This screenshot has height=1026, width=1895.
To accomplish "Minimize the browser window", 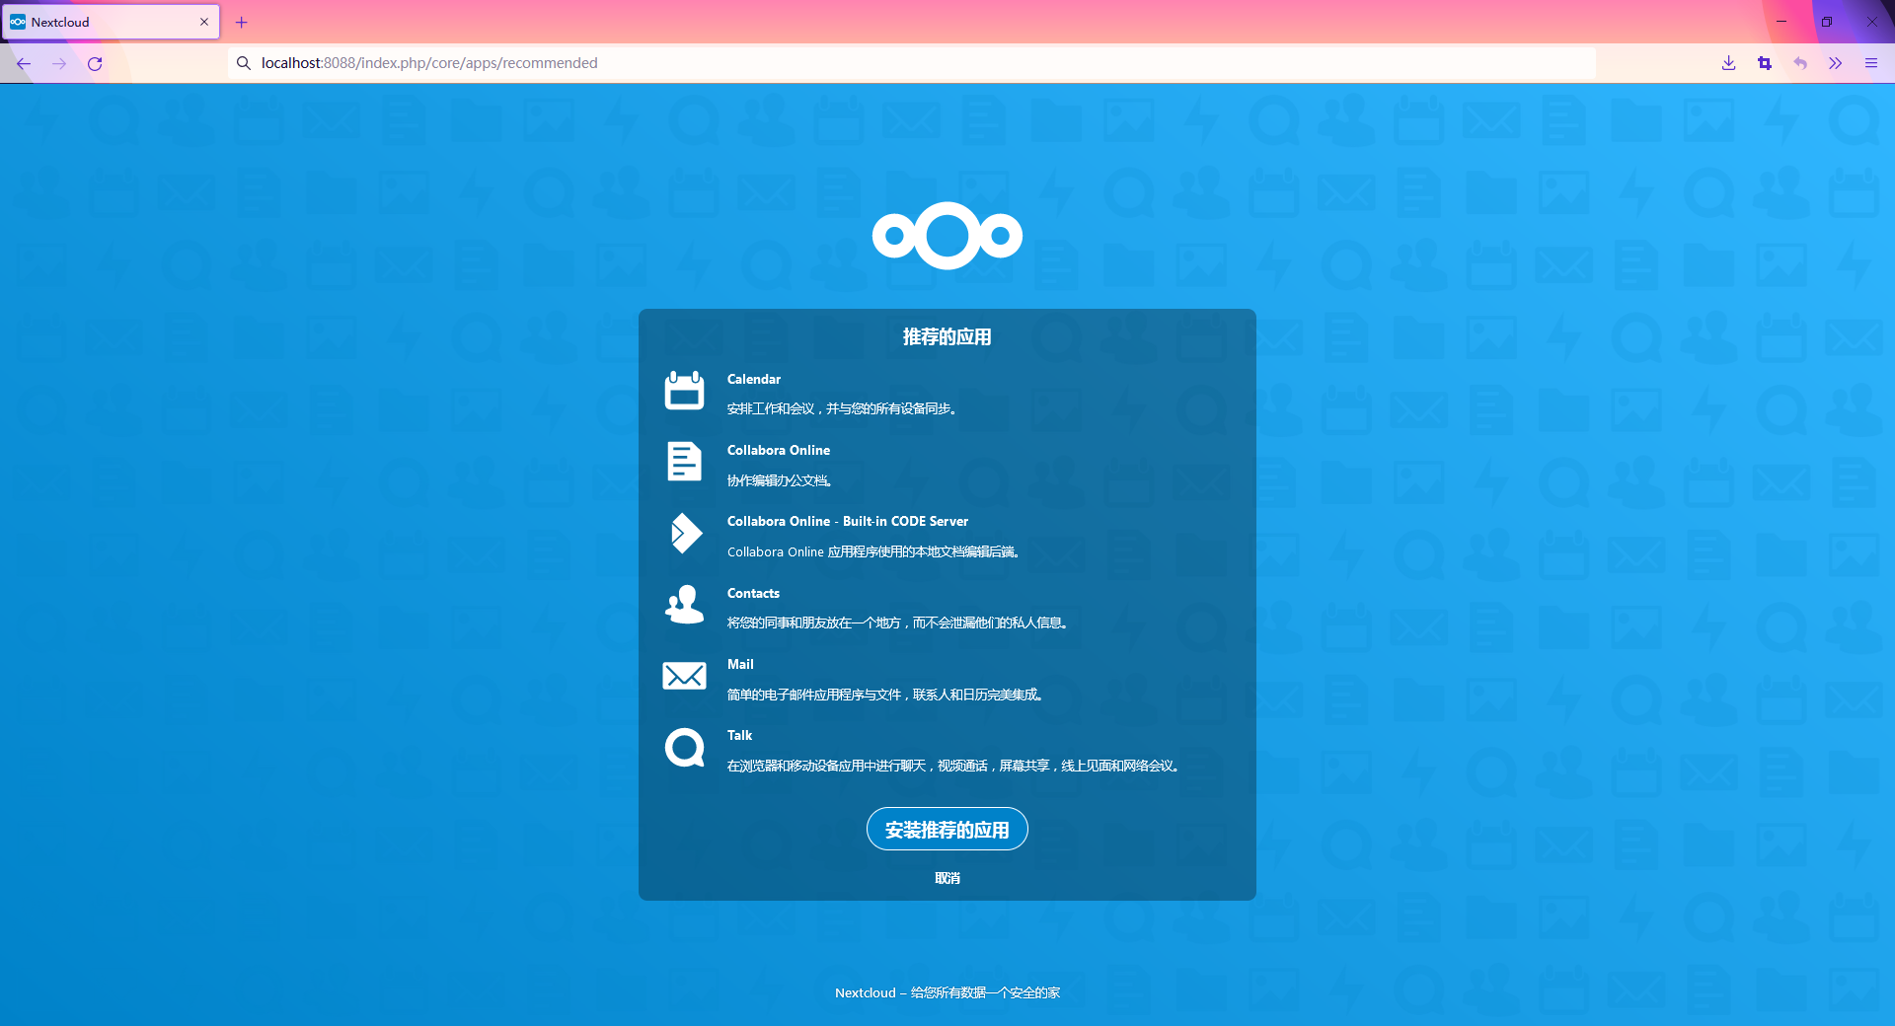I will point(1781,22).
